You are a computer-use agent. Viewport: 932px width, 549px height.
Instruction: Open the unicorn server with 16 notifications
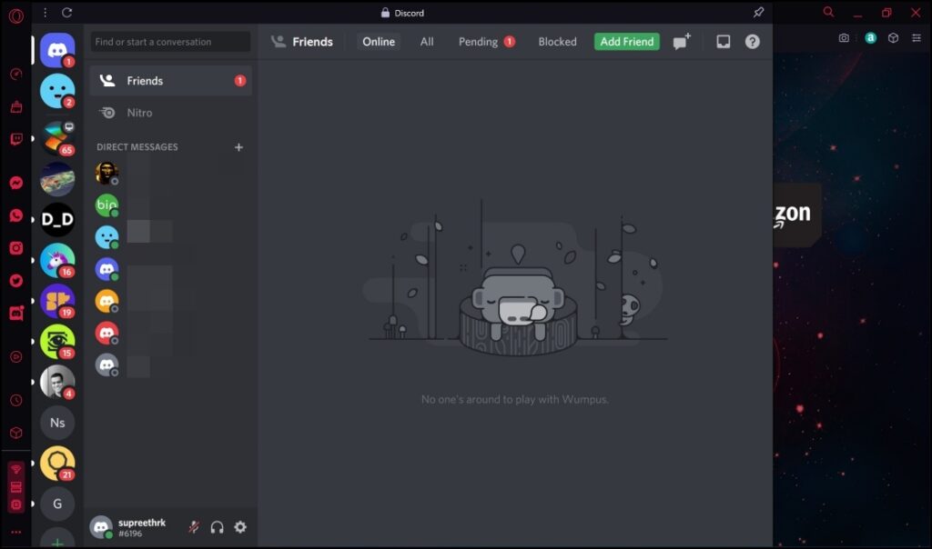pos(57,261)
